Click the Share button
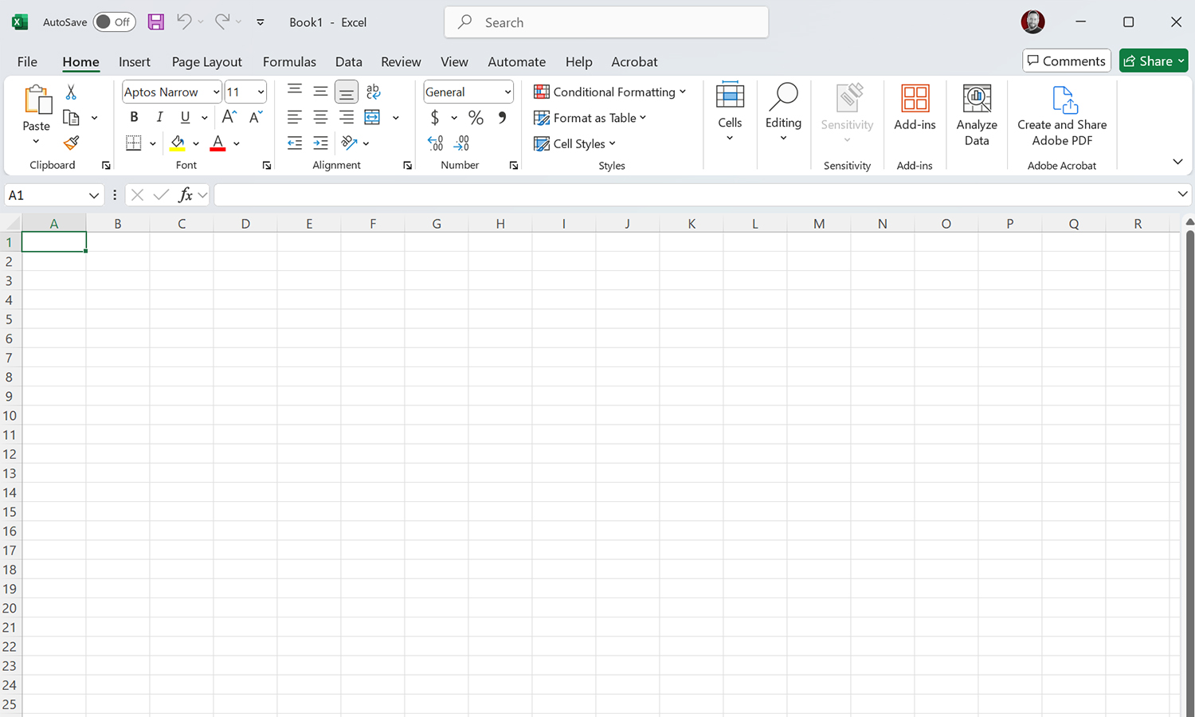1195x717 pixels. tap(1153, 61)
